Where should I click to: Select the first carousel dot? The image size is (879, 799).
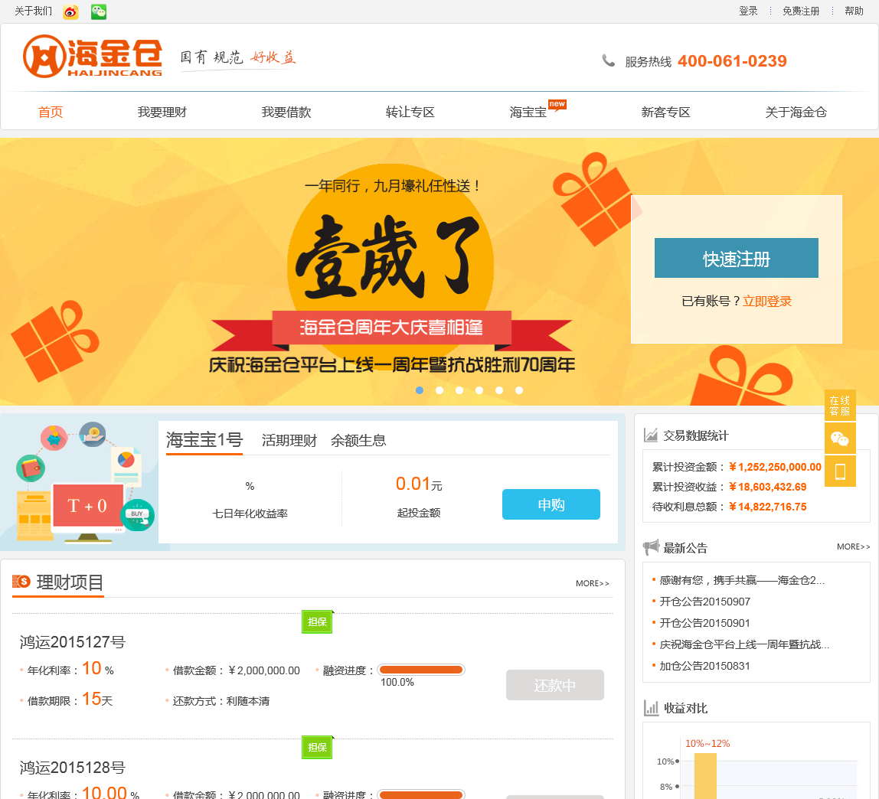[x=420, y=390]
